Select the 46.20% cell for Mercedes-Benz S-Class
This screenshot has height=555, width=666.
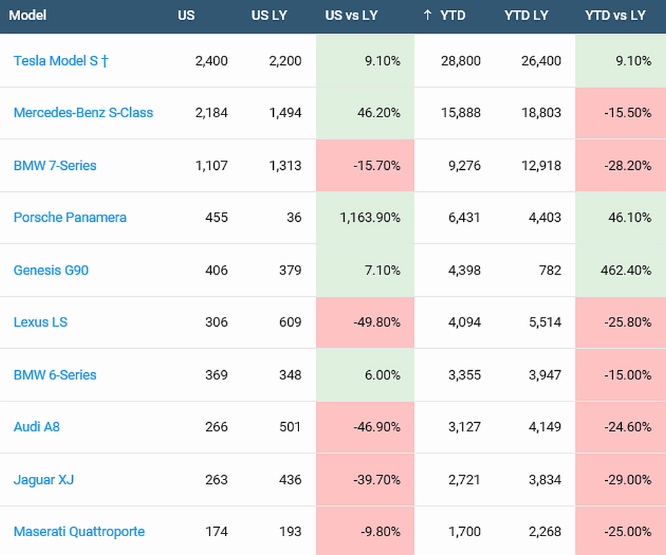pyautogui.click(x=366, y=113)
